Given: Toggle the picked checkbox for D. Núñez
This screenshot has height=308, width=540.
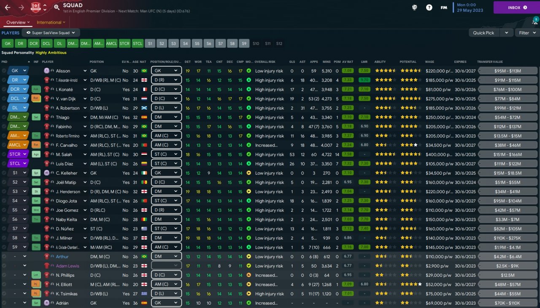Looking at the screenshot, I should [x=4, y=229].
